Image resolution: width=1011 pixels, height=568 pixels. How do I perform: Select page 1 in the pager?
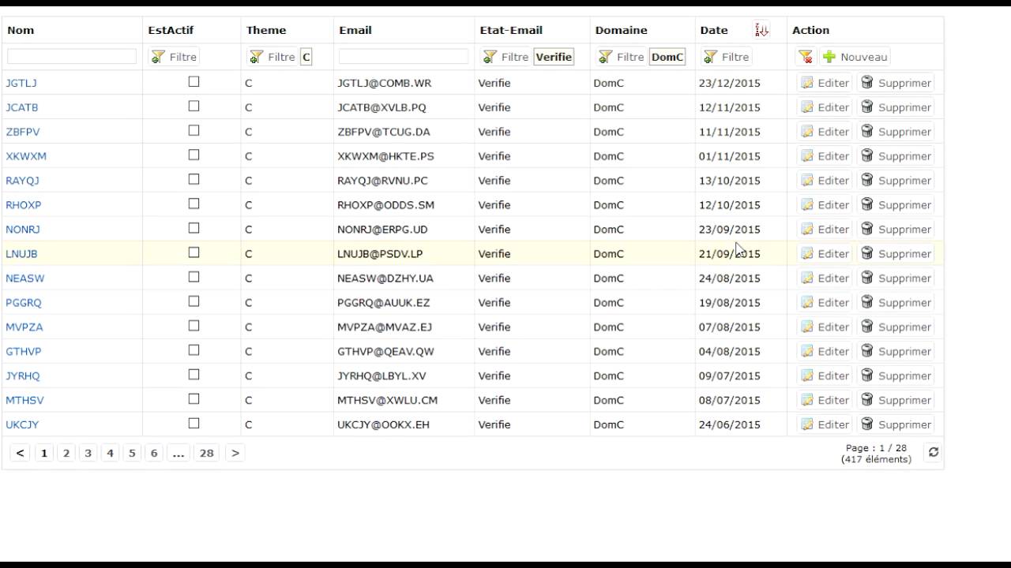44,453
